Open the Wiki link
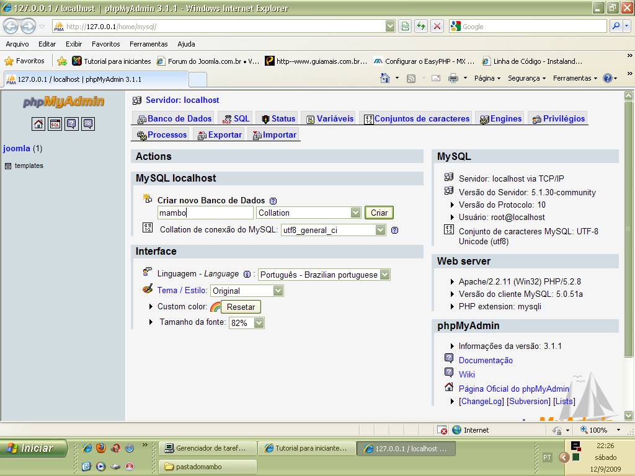Viewport: 635px width, 476px height. (x=467, y=374)
